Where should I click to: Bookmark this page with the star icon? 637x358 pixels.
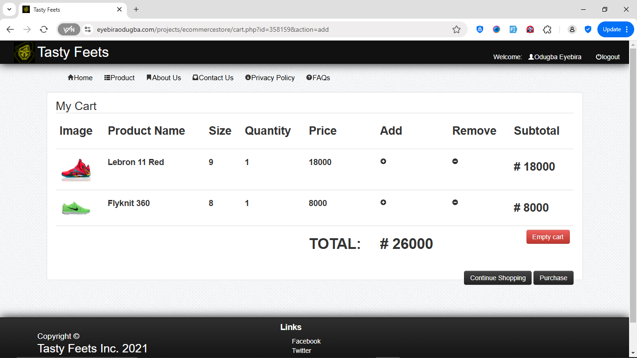point(457,29)
